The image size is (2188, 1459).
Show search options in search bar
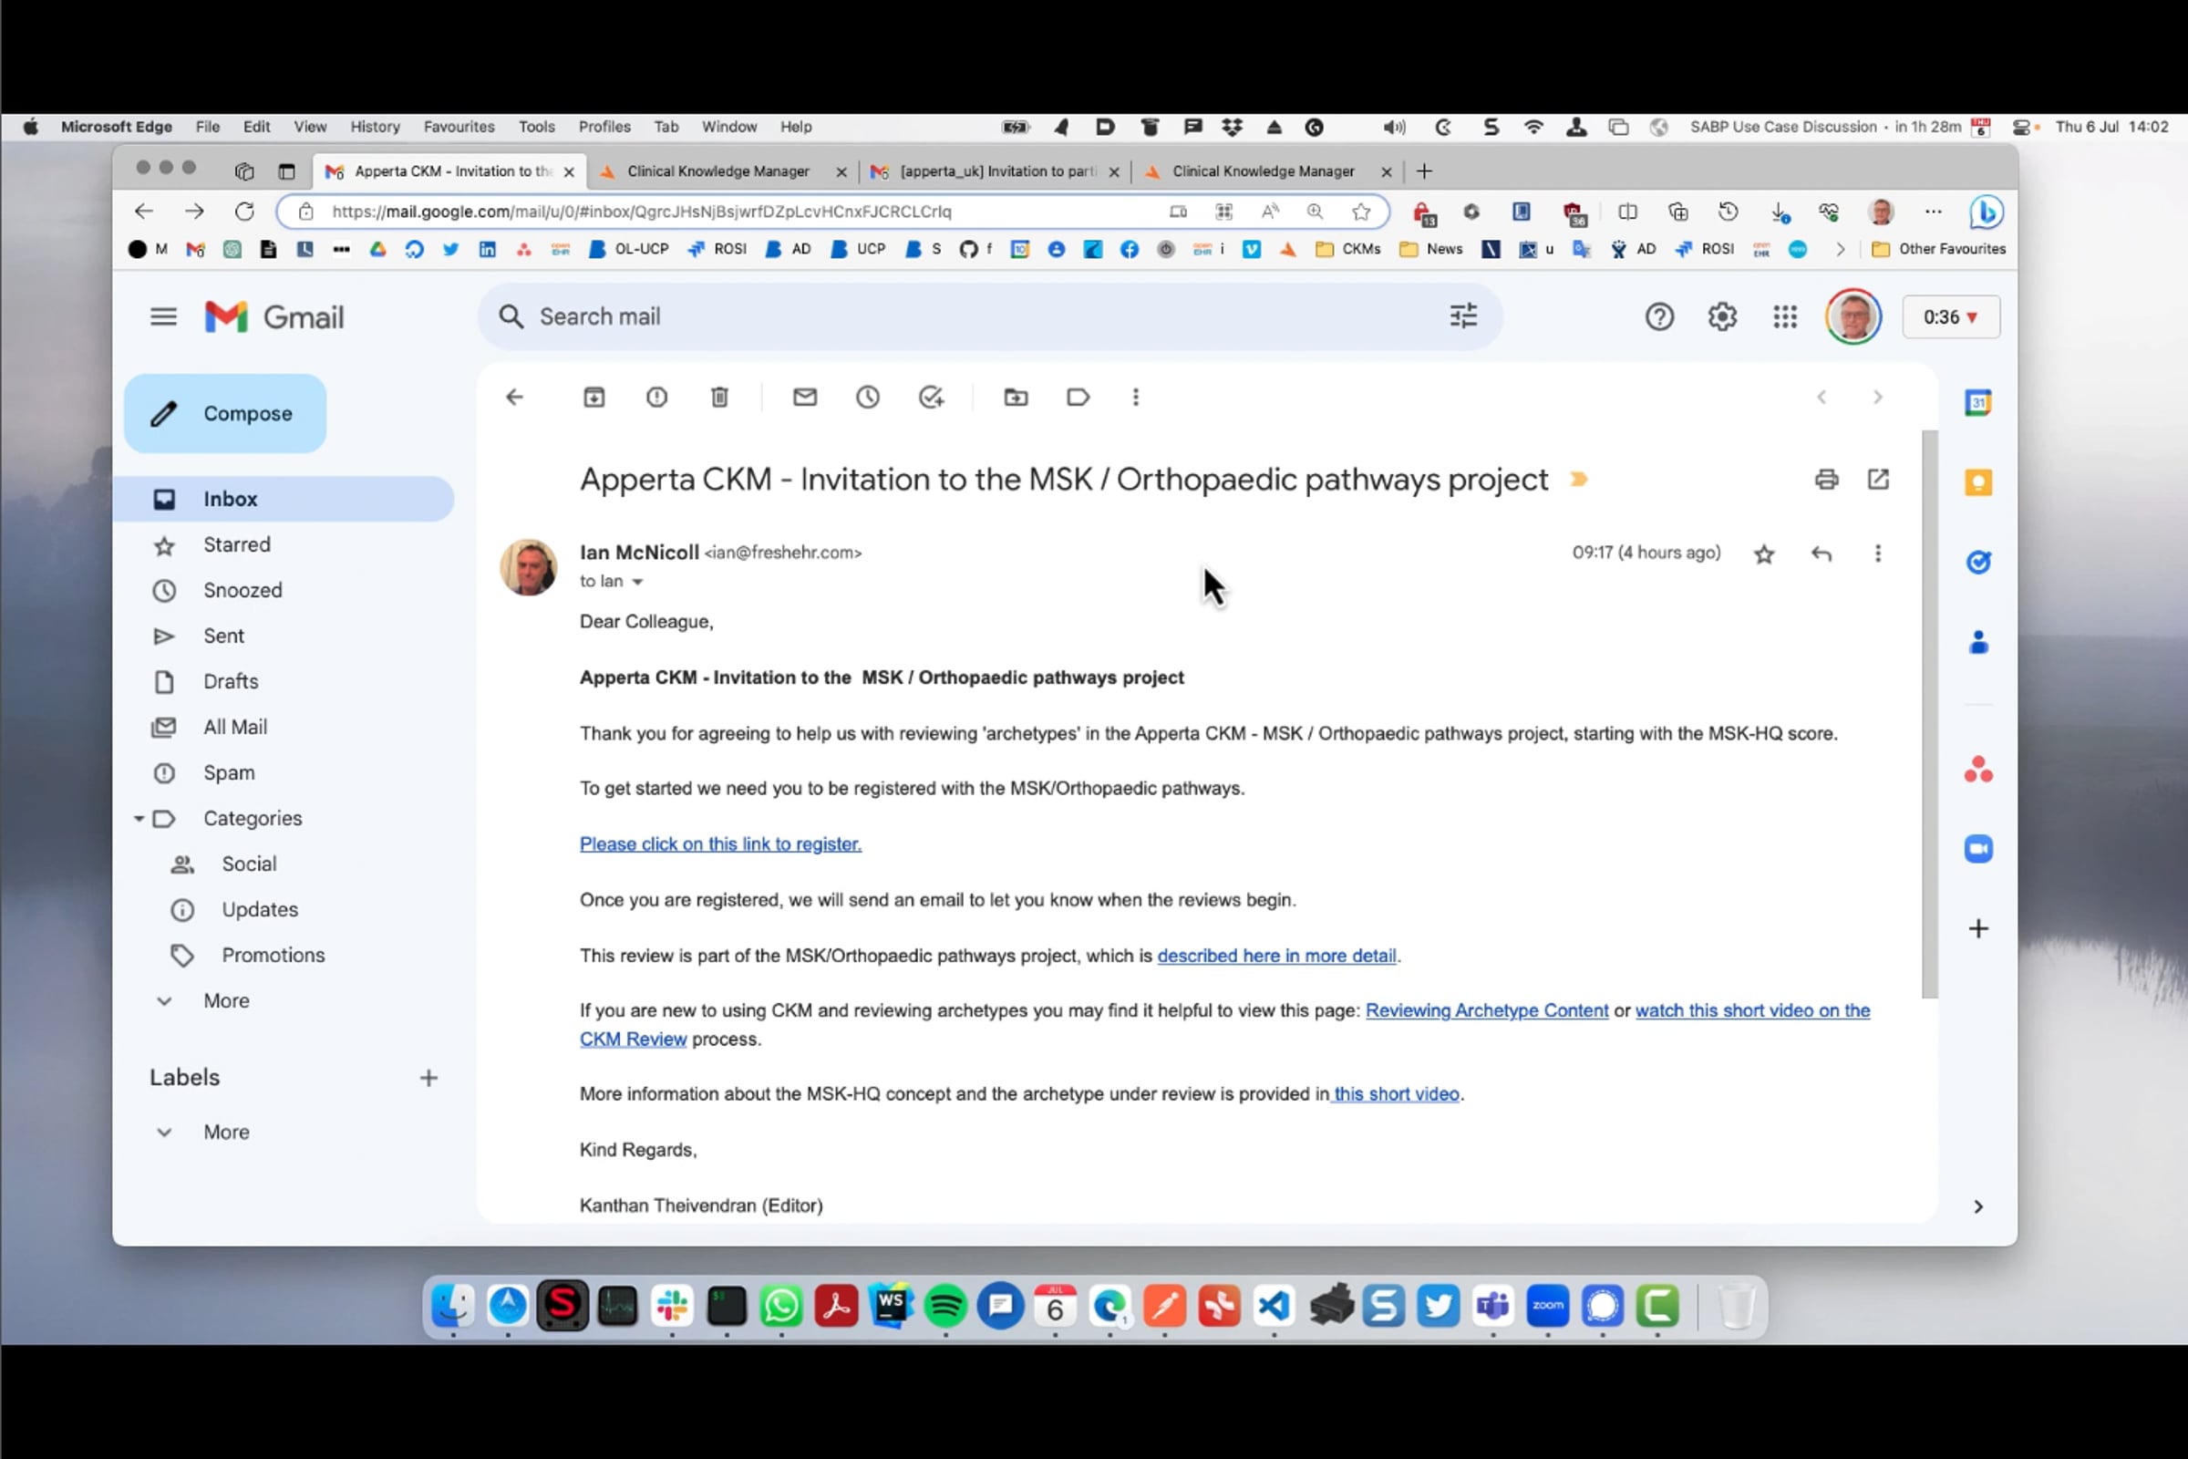(x=1462, y=316)
